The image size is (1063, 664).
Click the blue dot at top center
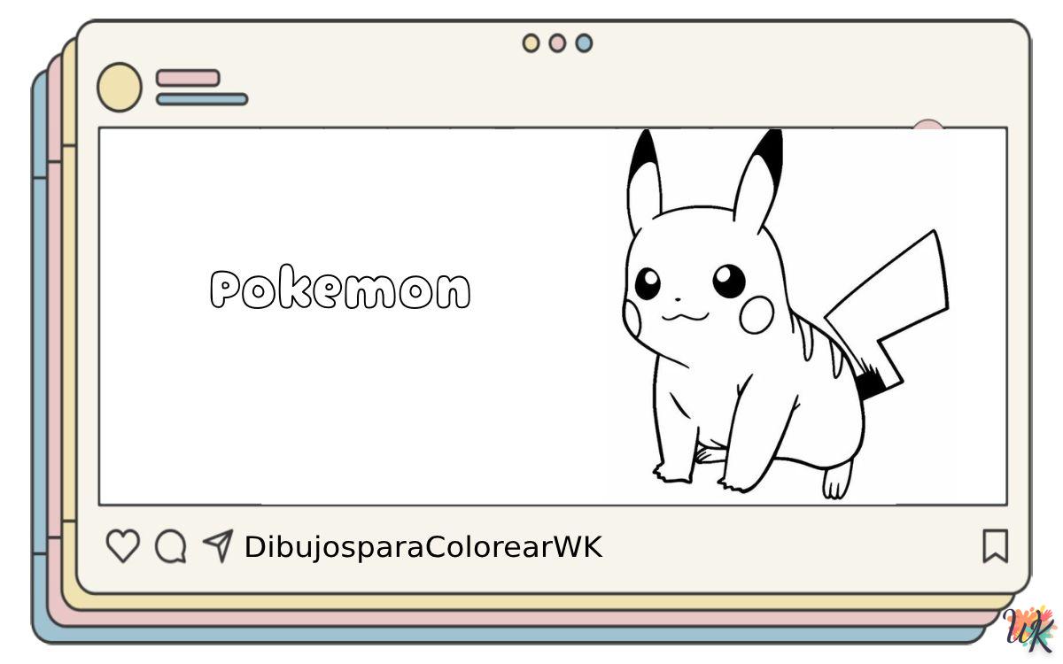[584, 42]
